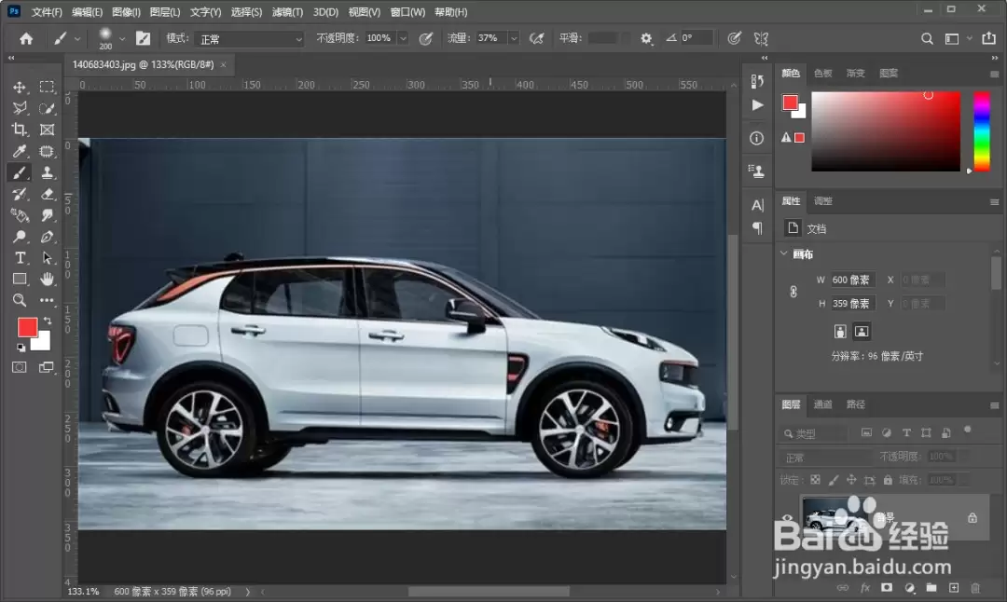Select the Rectangle shape tool
The height and width of the screenshot is (602, 1007).
(20, 280)
